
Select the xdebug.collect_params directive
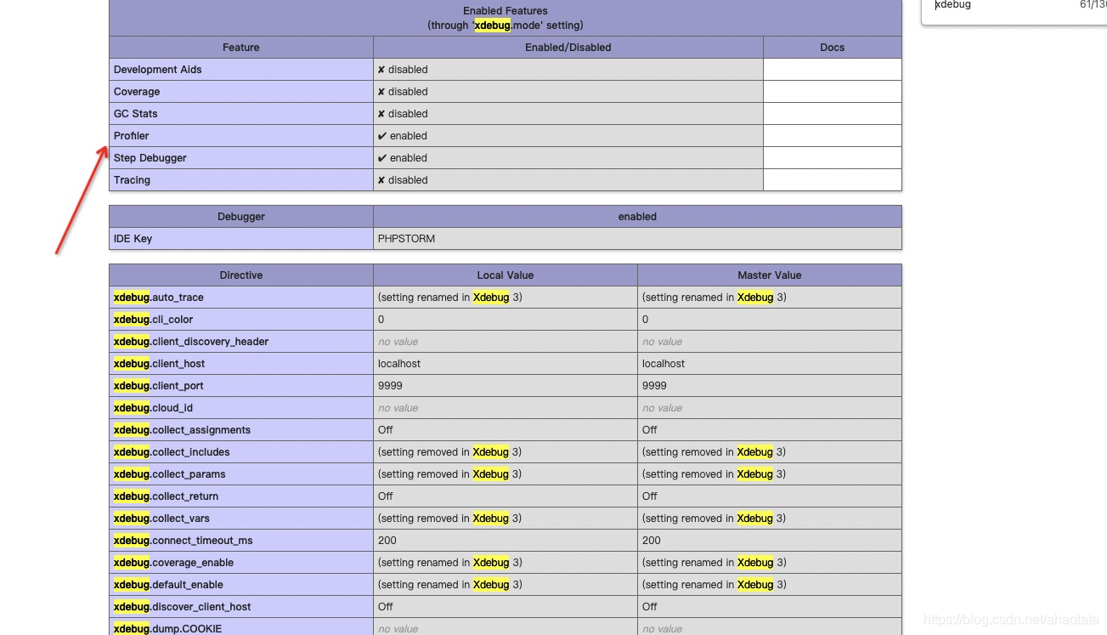170,474
